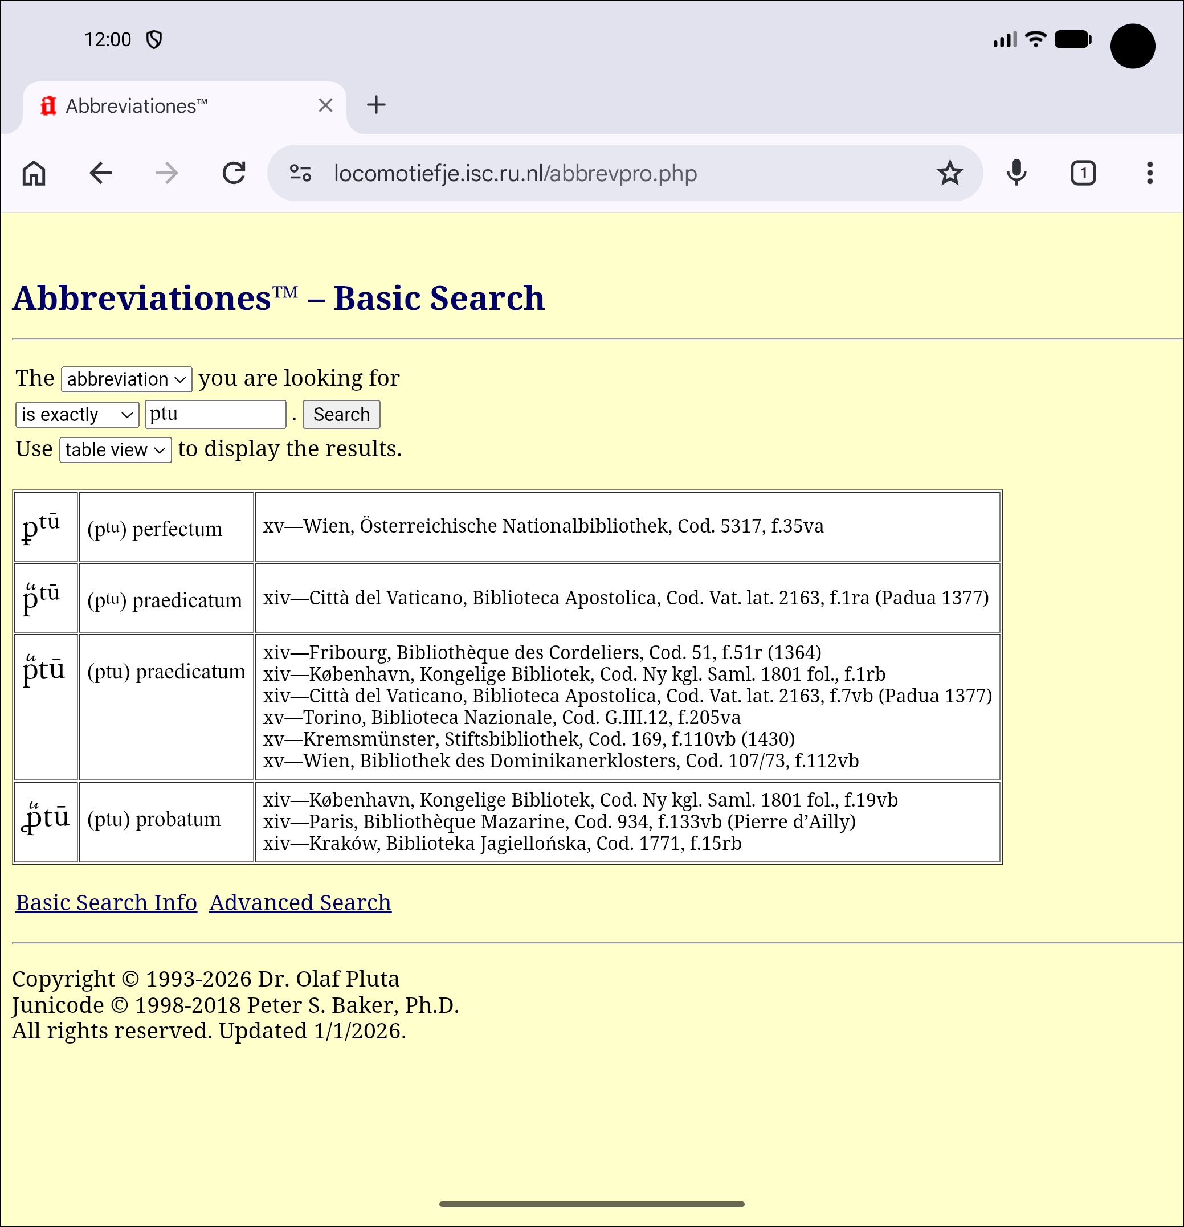Screen dimensions: 1184x1227
Task: Expand the 'abbreviation' search type dropdown
Action: tap(126, 379)
